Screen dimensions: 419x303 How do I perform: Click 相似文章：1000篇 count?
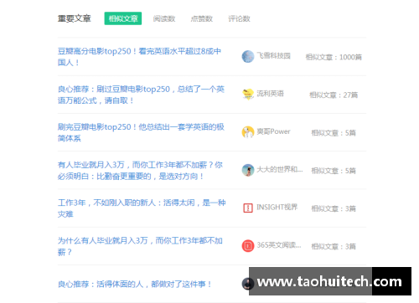coord(334,57)
